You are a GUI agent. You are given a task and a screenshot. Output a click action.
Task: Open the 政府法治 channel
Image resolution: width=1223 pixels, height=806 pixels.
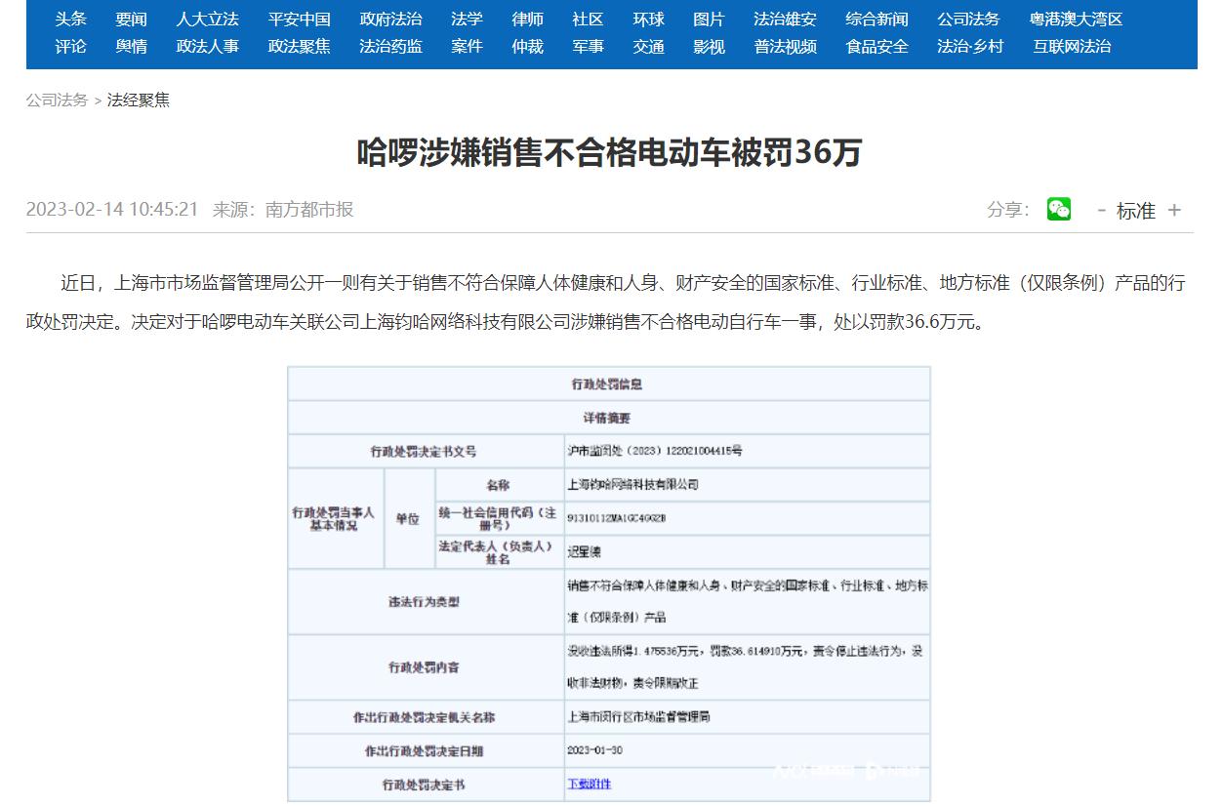(x=389, y=18)
